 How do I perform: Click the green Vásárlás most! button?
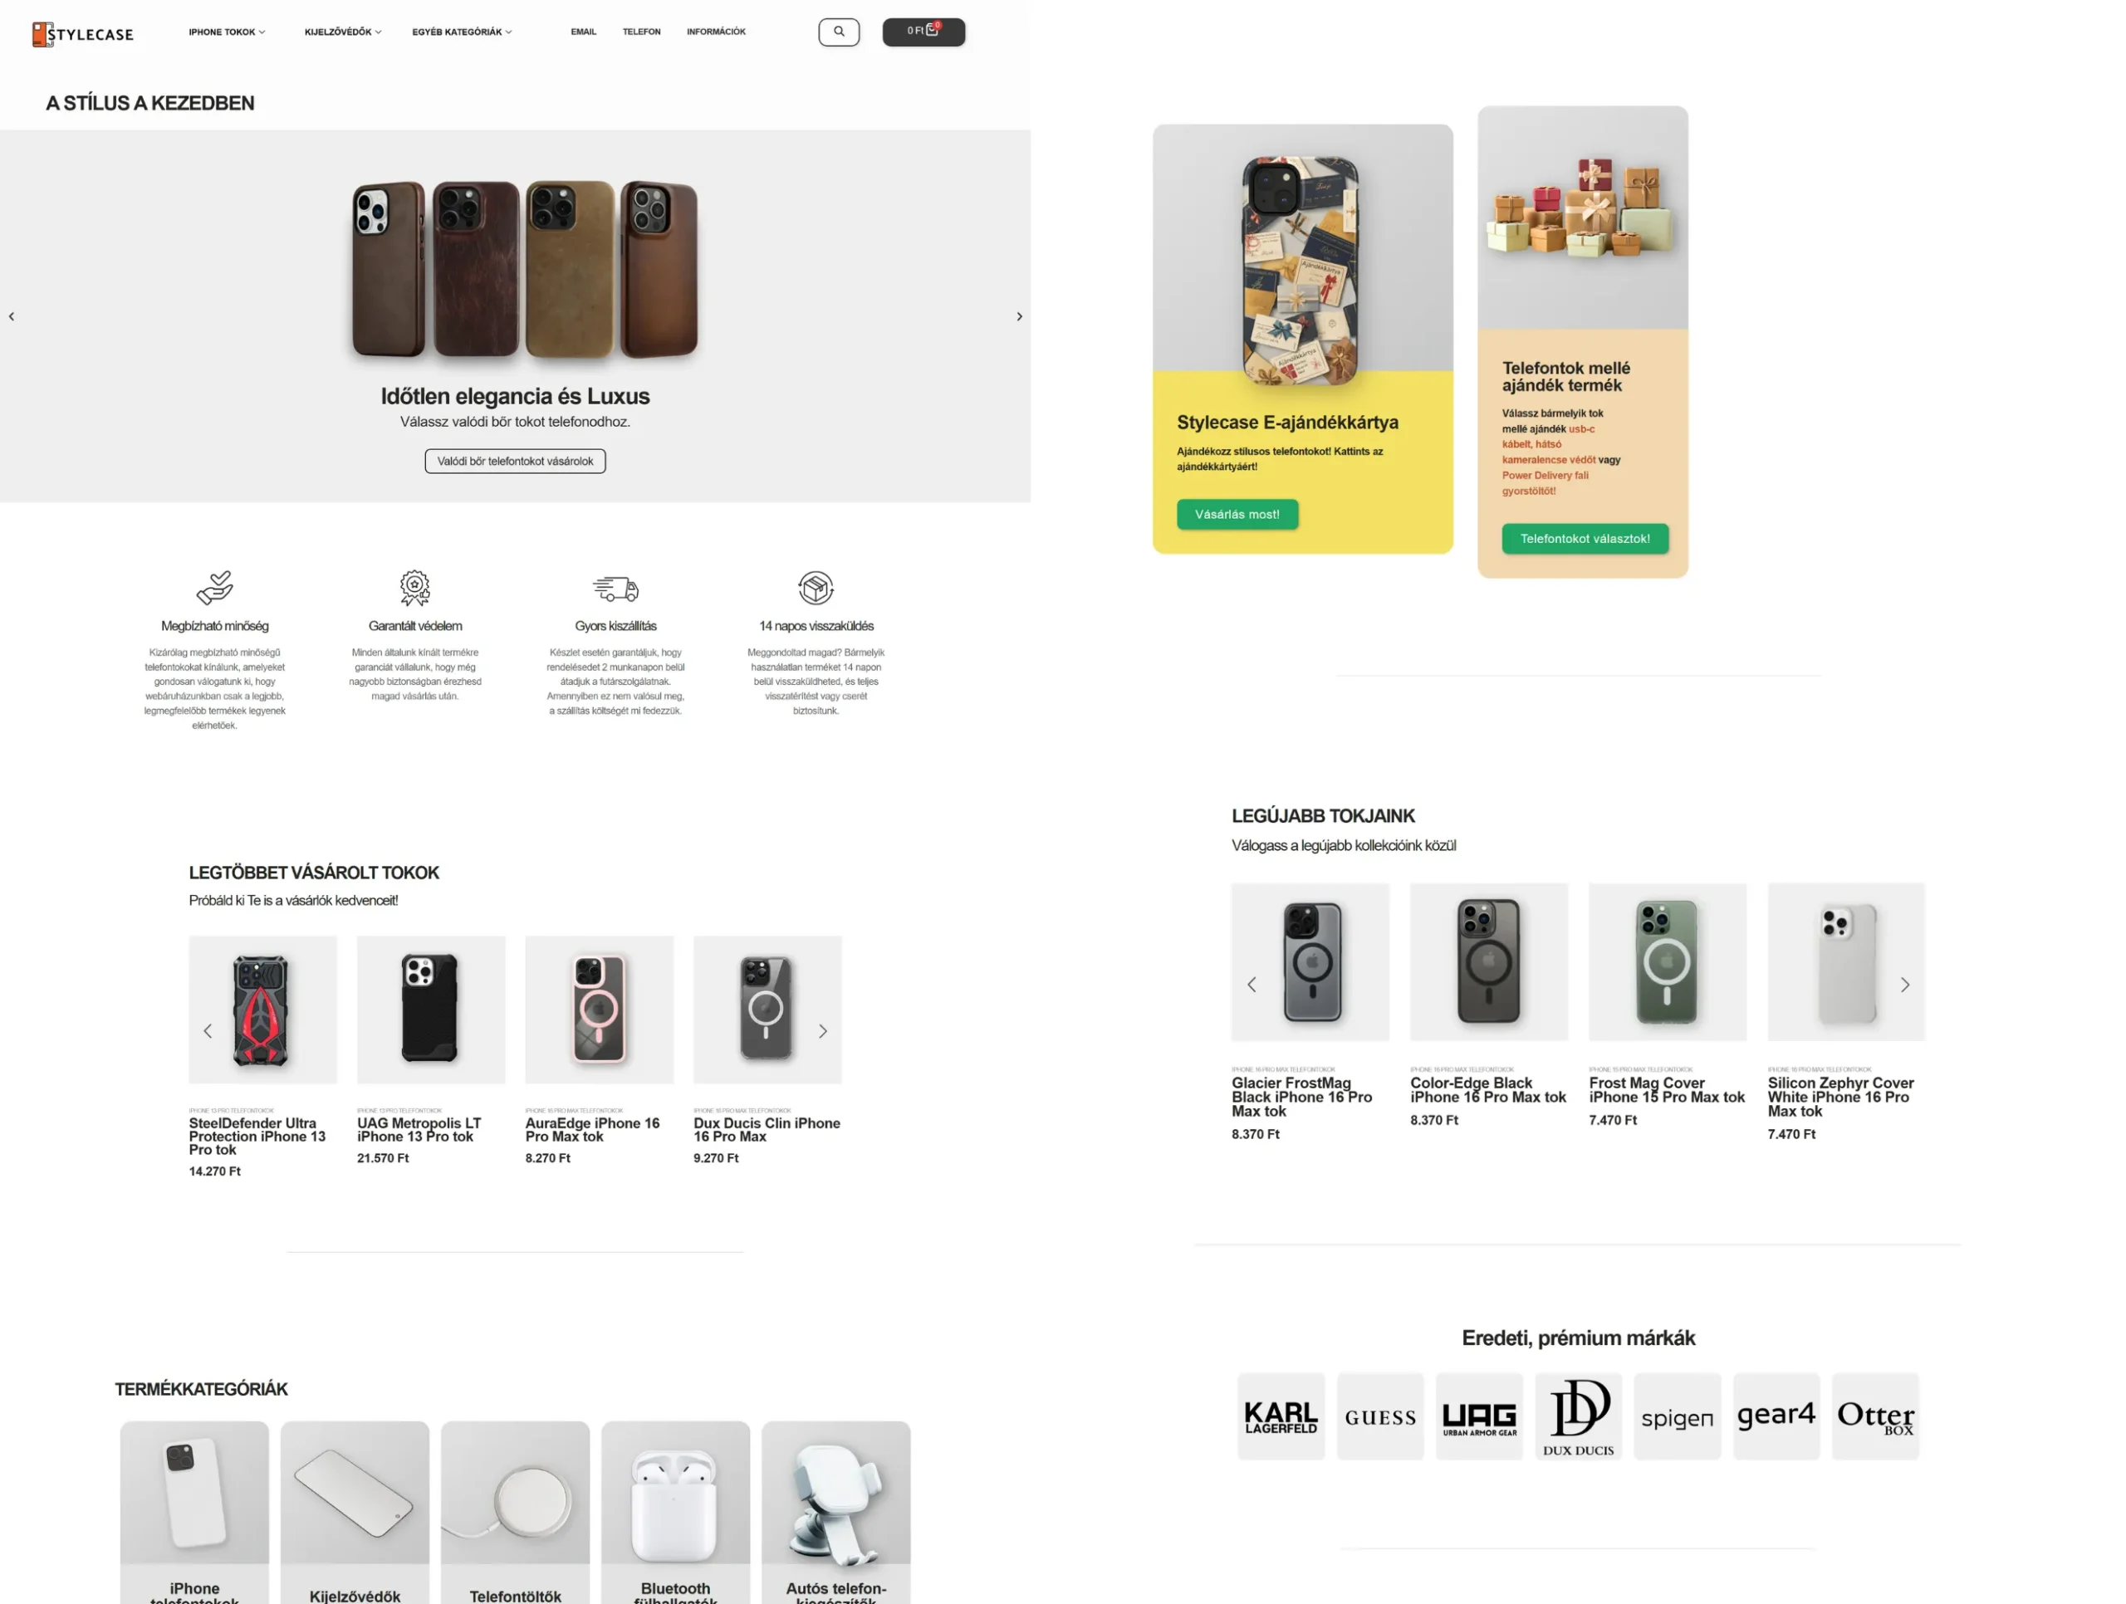[1237, 514]
